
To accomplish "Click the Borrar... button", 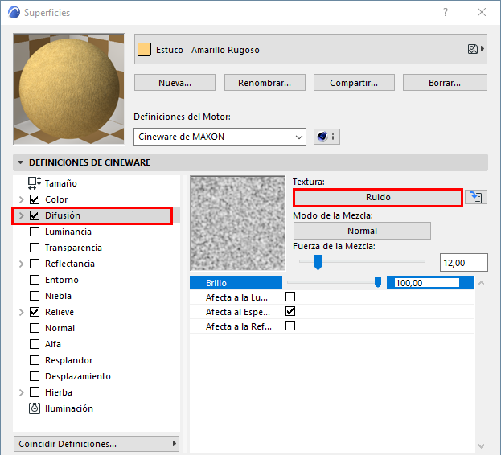I will (x=445, y=83).
